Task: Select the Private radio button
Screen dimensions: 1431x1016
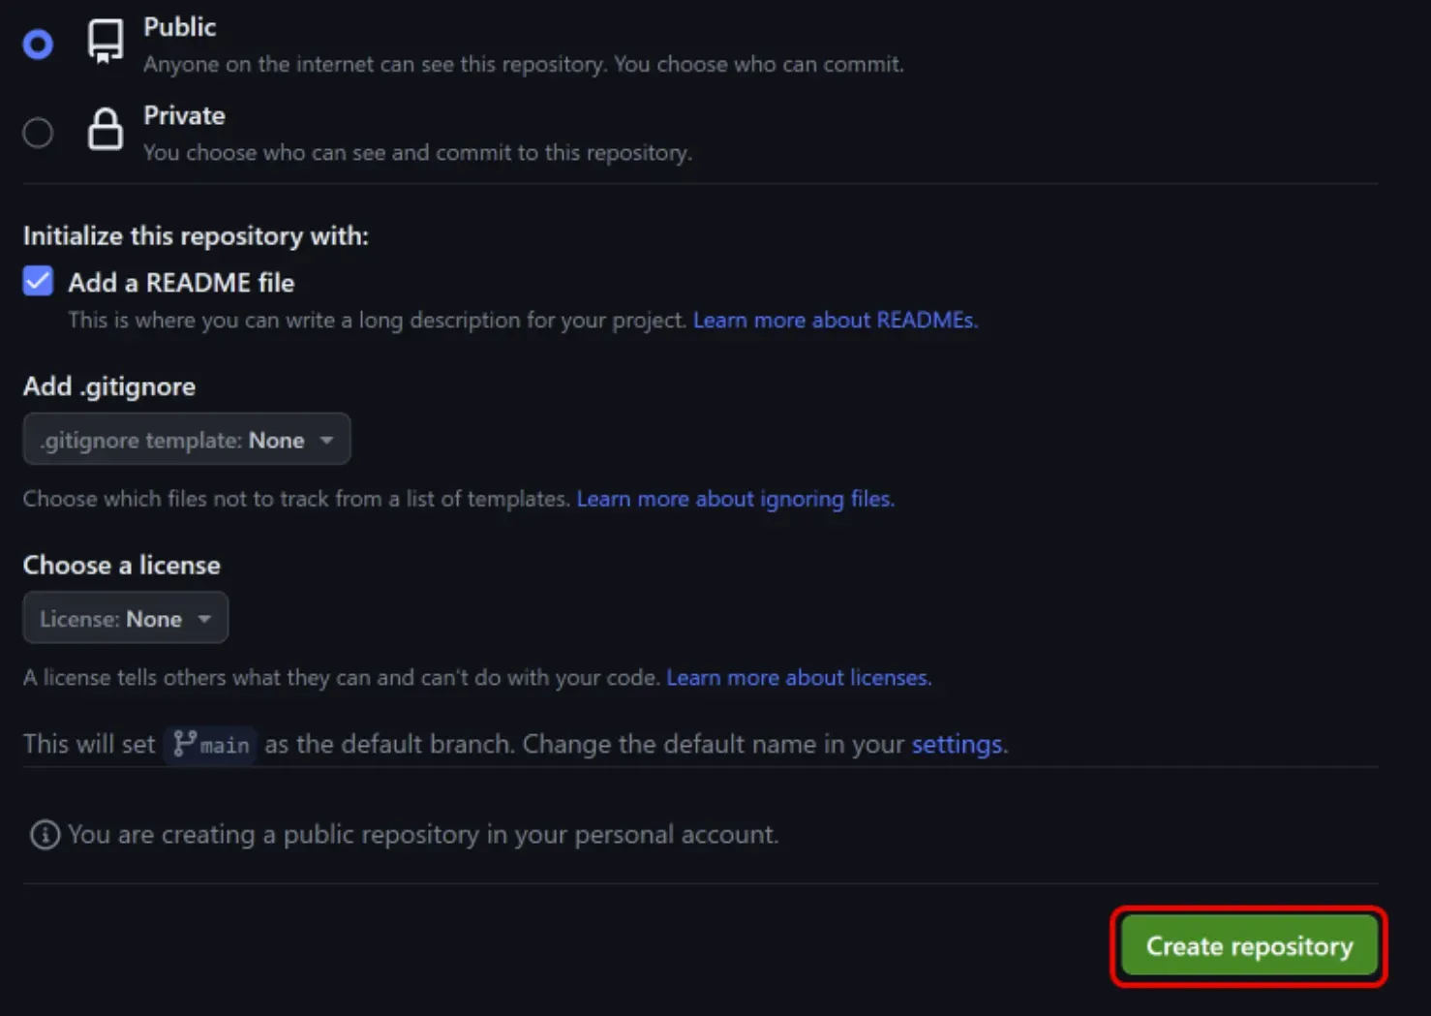Action: pos(38,132)
